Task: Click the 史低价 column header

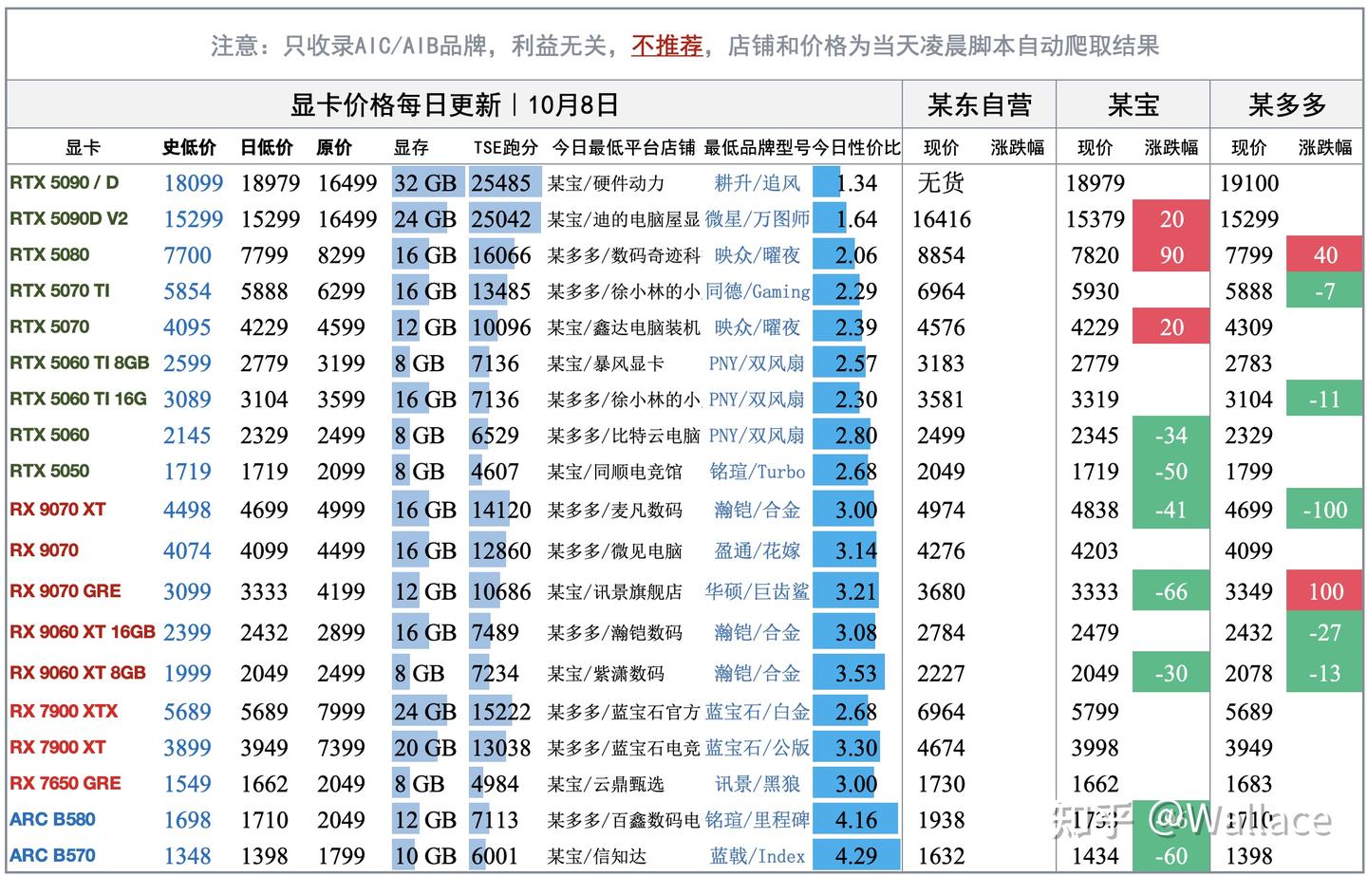Action: click(189, 147)
